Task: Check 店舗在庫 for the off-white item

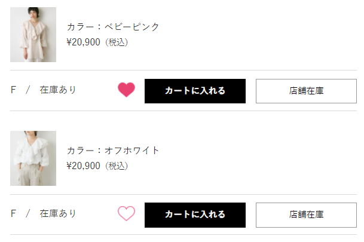Action: click(x=306, y=215)
